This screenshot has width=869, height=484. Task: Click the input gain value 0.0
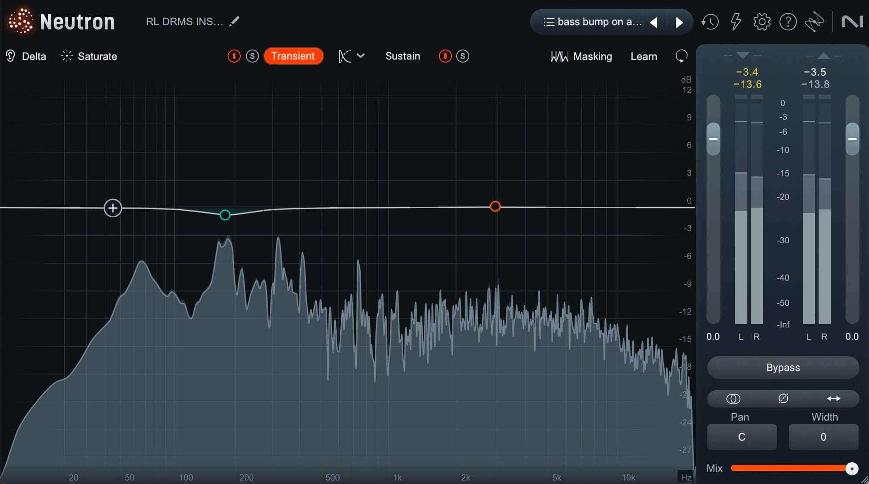(x=713, y=337)
